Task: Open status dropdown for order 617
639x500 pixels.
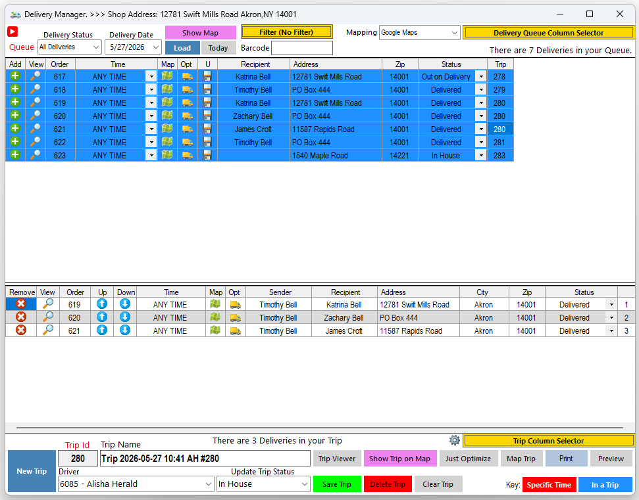Action: 481,76
